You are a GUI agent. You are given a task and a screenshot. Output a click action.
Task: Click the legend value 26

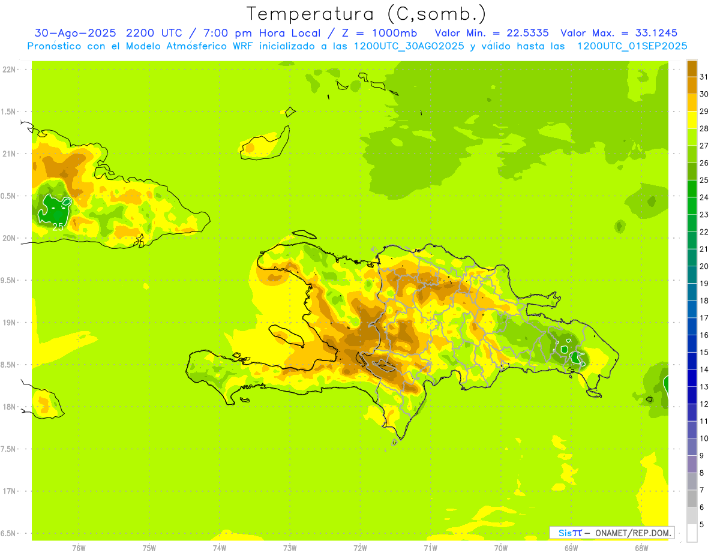pyautogui.click(x=704, y=163)
